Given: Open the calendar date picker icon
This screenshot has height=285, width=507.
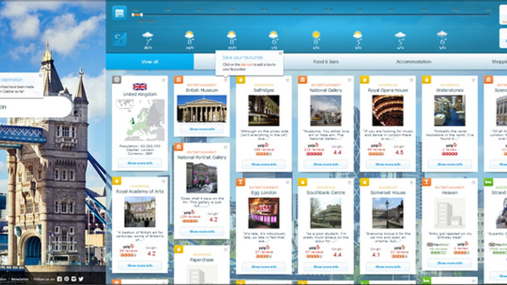Looking at the screenshot, I should pos(119,13).
